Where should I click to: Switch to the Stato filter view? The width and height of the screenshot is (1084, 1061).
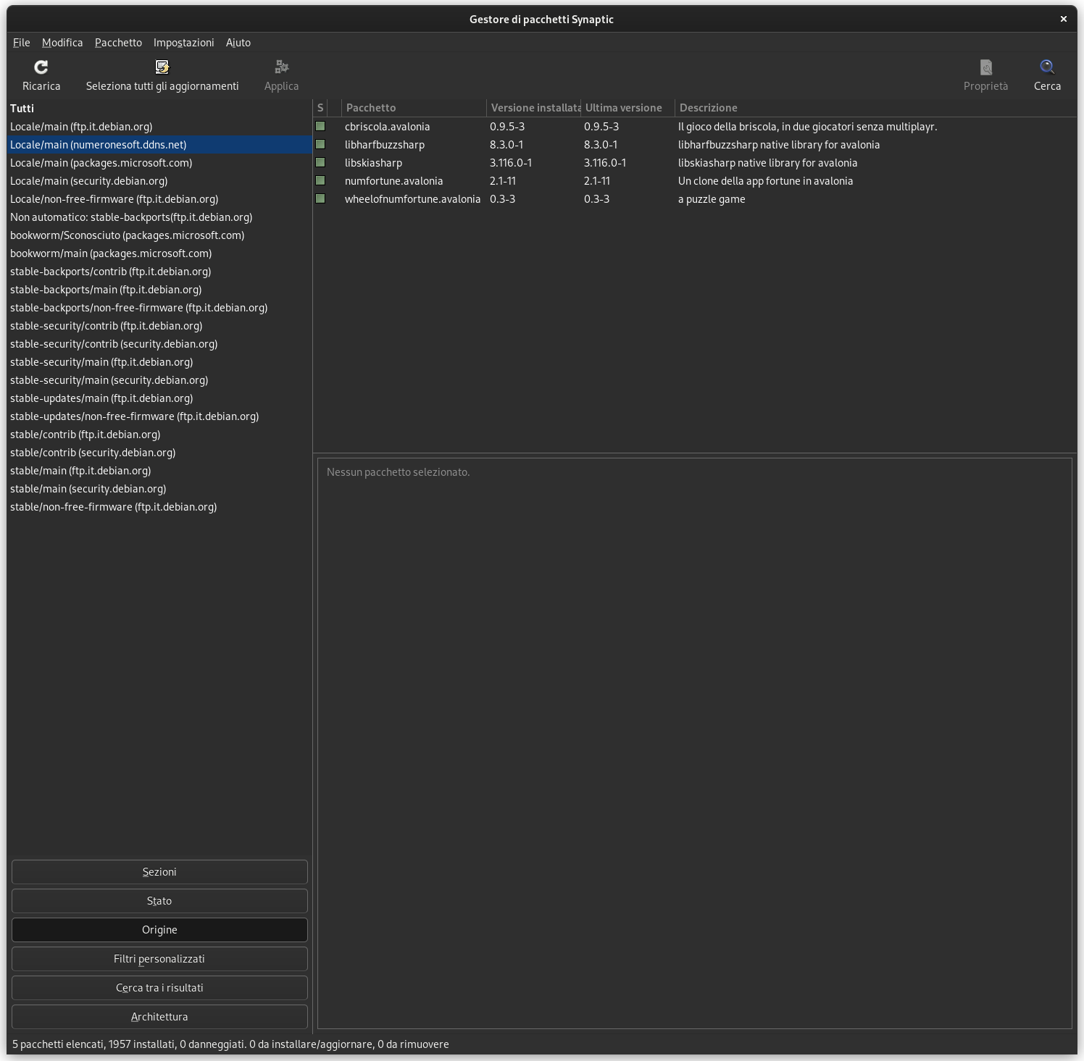[159, 901]
